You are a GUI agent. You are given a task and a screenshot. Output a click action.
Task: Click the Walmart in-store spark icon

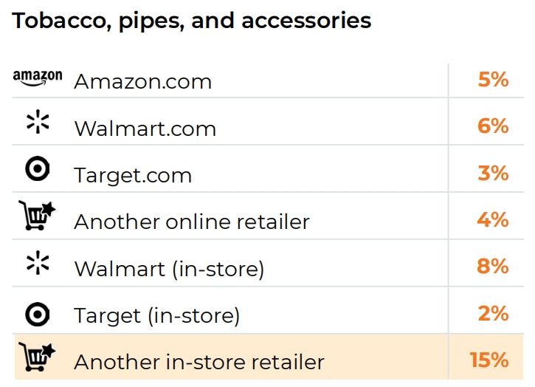[38, 263]
